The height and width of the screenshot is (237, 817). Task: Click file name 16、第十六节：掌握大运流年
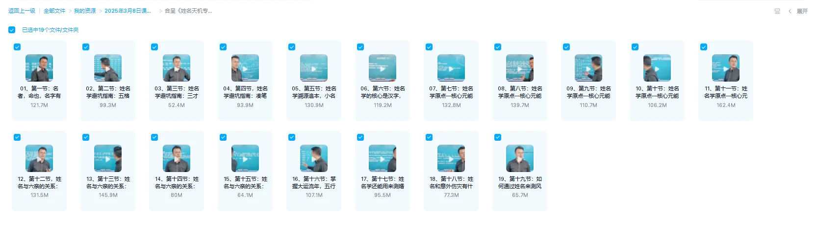(x=314, y=183)
